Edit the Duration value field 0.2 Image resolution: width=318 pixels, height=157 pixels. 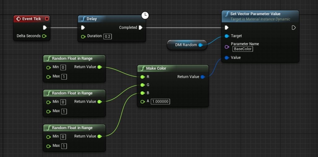click(x=107, y=37)
